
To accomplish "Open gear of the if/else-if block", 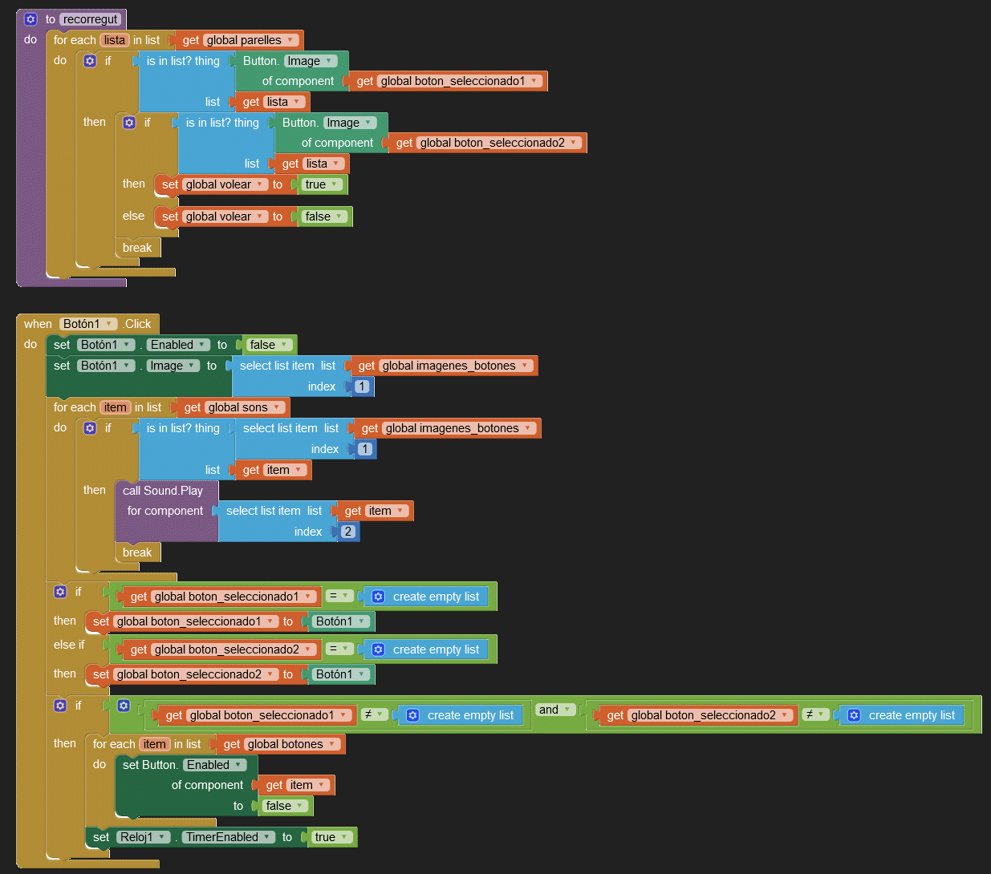I will [x=60, y=592].
